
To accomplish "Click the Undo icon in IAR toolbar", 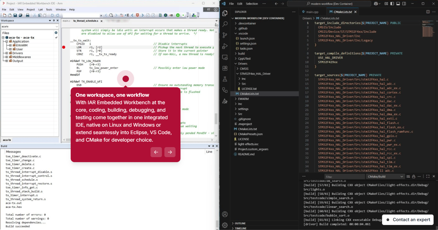I will [52, 15].
